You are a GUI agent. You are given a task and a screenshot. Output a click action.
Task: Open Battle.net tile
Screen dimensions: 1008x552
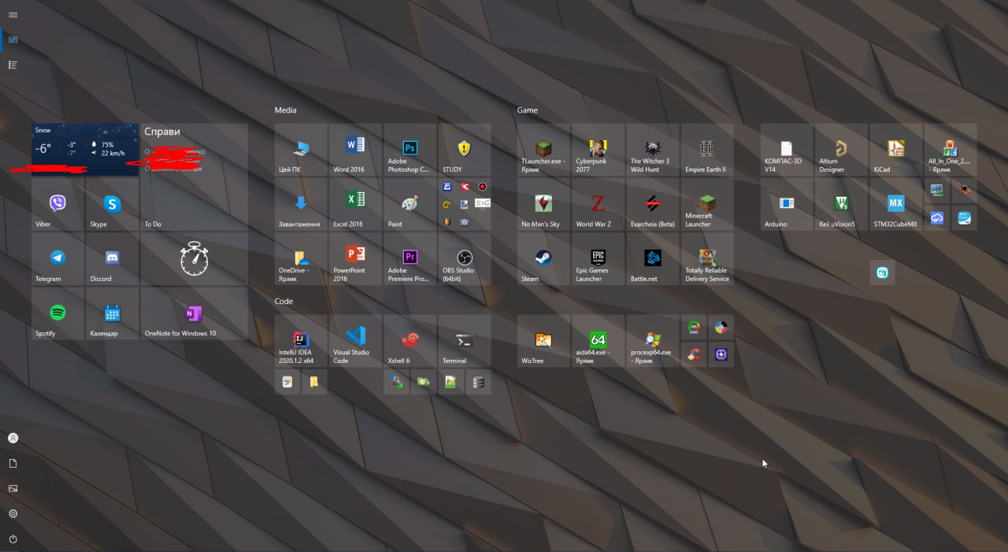(652, 259)
